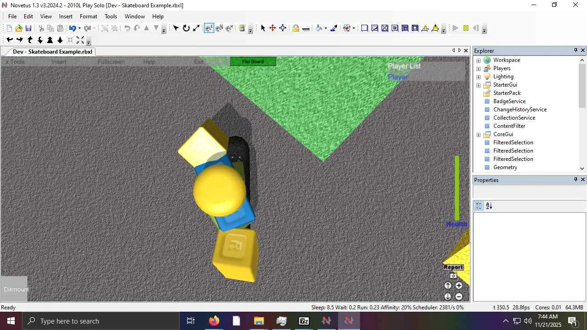Screen dimensions: 587x330
Task: Click the camera pan left arrow
Action: [x=10, y=40]
